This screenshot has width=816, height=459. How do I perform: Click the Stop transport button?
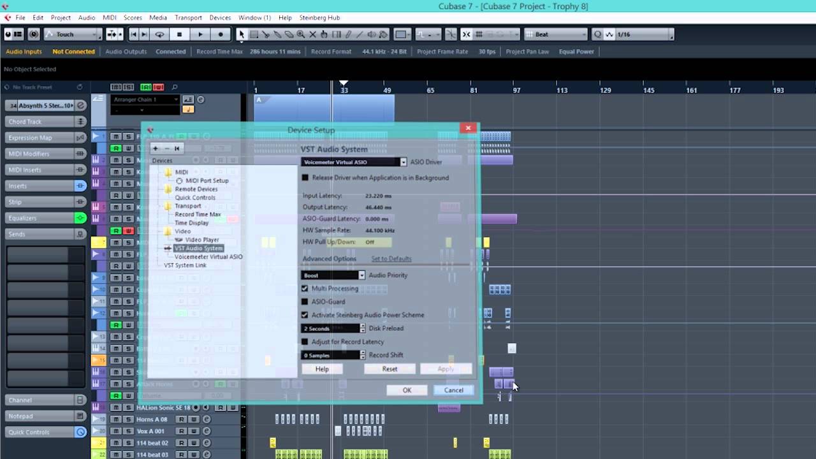[x=180, y=34]
